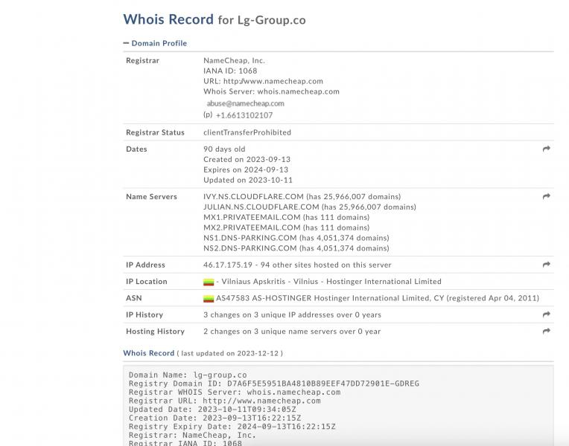Click the IP History row label
Viewport: 569px width, 446px height.
(144, 315)
